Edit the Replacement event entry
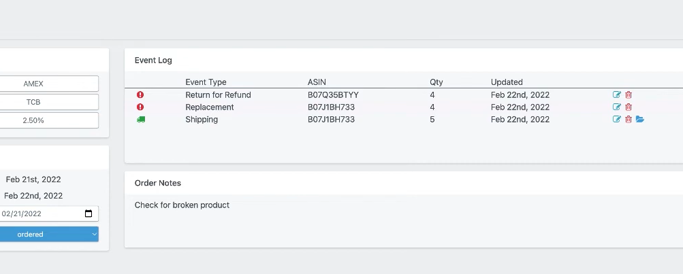This screenshot has width=683, height=274. click(617, 107)
